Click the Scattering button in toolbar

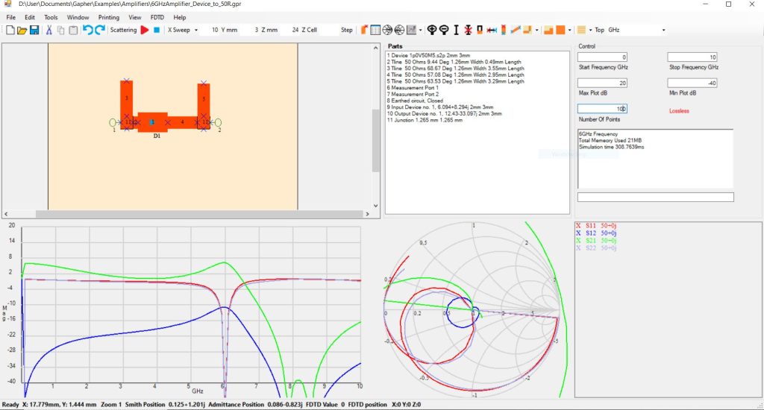[x=123, y=30]
